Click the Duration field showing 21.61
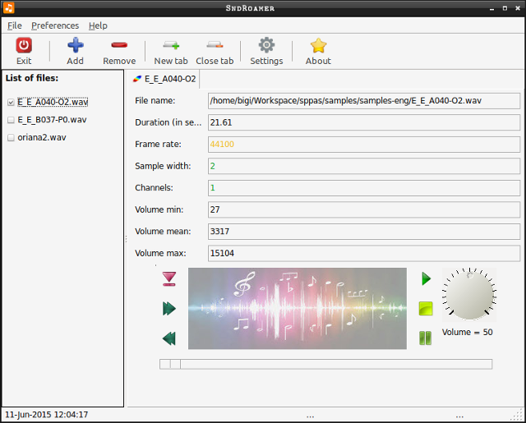The height and width of the screenshot is (423, 526). 364,122
